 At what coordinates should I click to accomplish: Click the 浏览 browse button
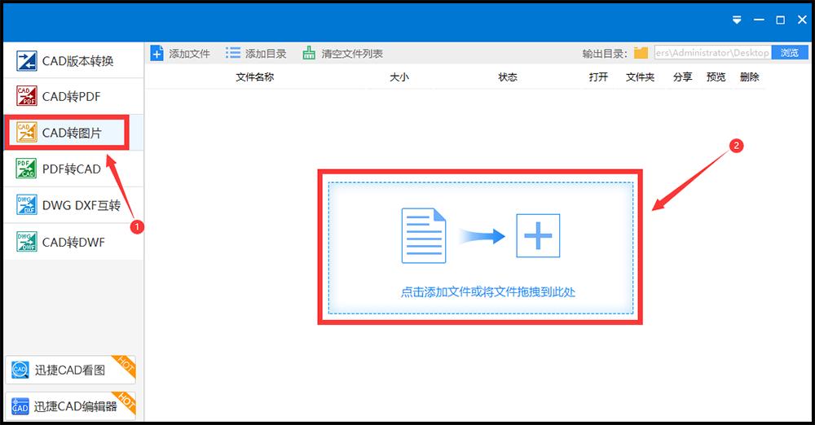[x=790, y=52]
